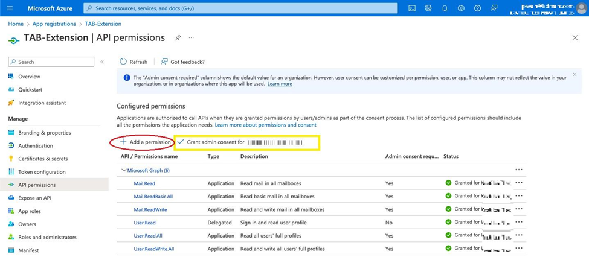589x260 pixels.
Task: Open the User.Read permission link
Action: [x=144, y=223]
